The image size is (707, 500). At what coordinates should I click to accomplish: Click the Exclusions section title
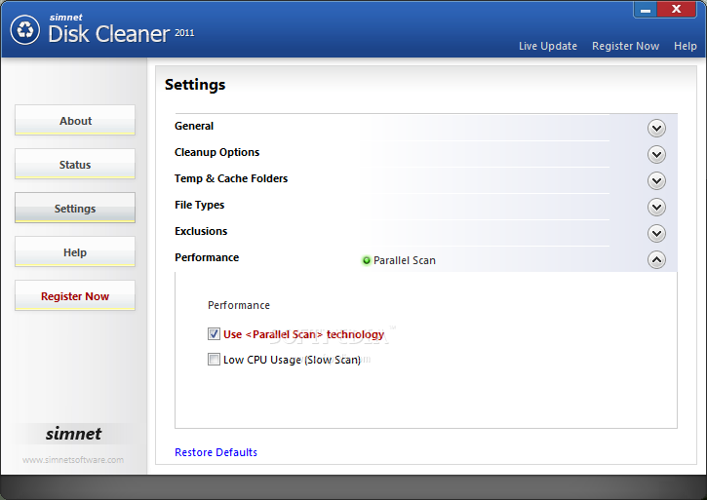[x=201, y=231]
